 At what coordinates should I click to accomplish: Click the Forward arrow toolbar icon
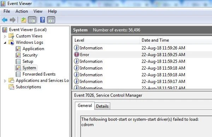[13, 20]
